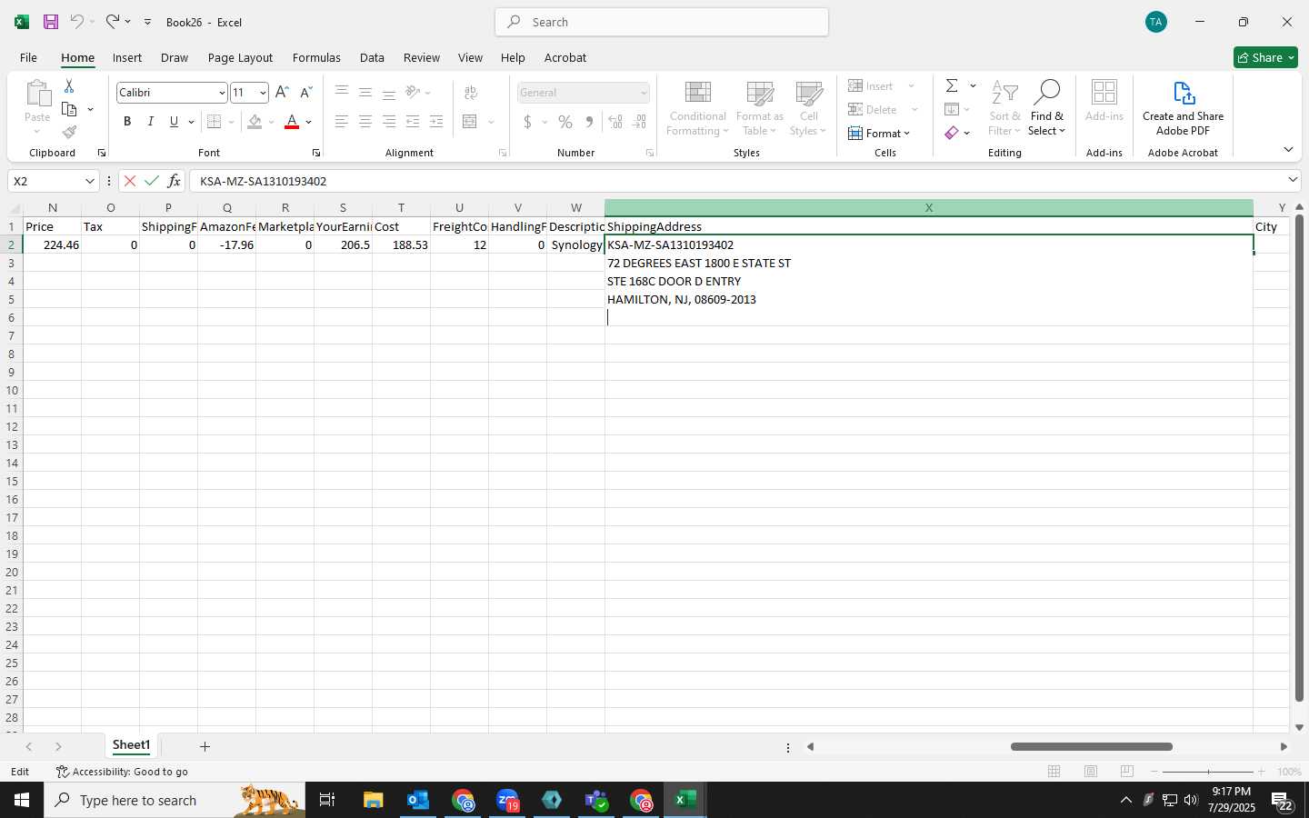Click the Paste button
The image size is (1309, 818).
point(37,106)
